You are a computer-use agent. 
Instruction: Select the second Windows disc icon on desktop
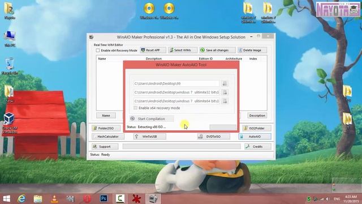169,11
